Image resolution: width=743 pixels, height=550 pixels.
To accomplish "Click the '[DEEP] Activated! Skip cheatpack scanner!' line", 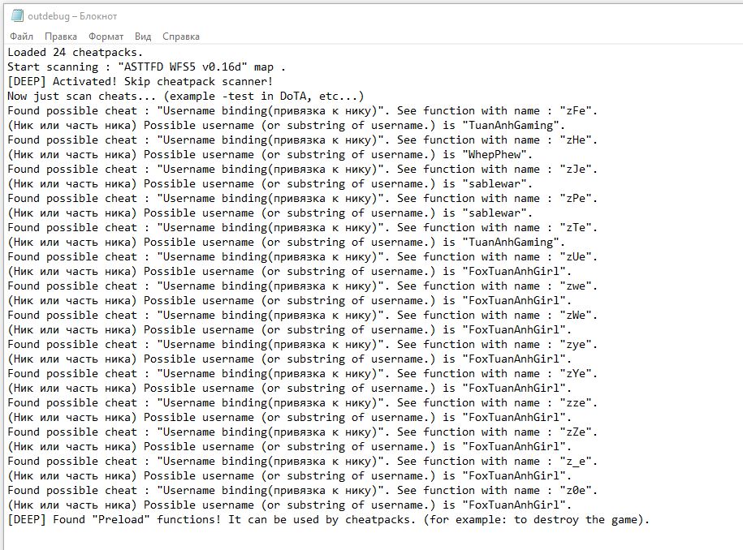I will click(x=140, y=82).
